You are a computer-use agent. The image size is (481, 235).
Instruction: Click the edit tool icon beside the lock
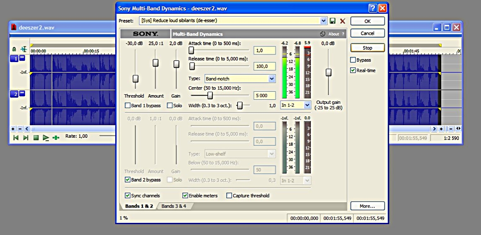pyautogui.click(x=23, y=49)
